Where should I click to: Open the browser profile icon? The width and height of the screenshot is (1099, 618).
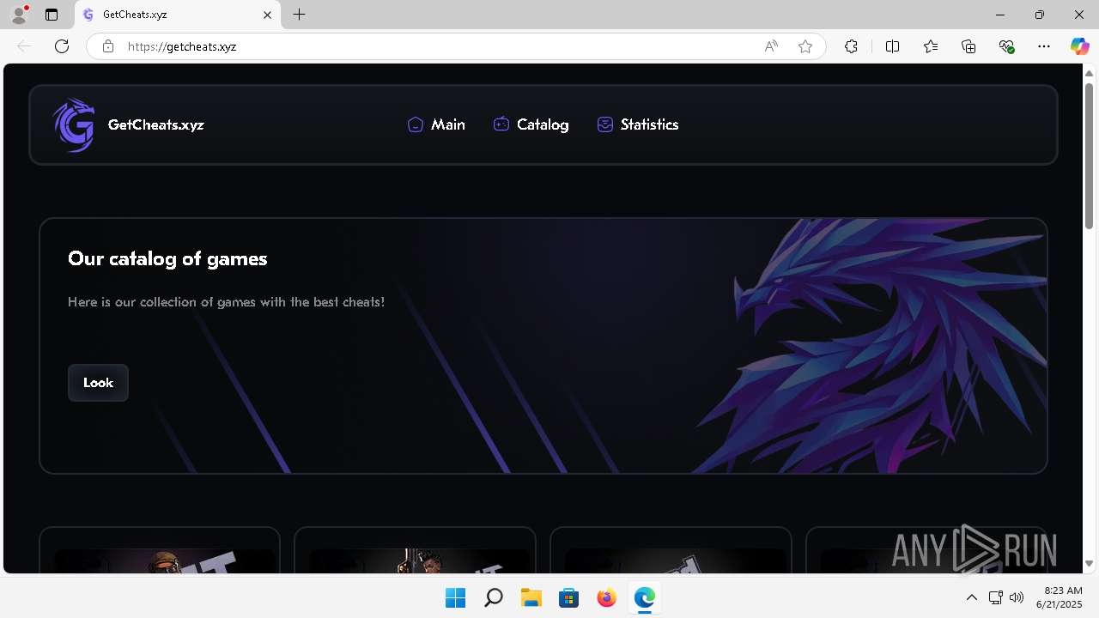click(19, 15)
